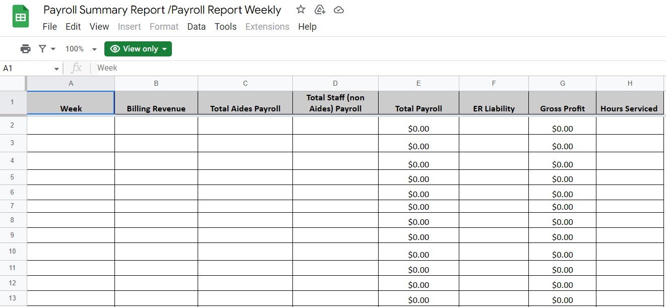Open the File menu
Viewport: 666px width, 307px height.
(x=50, y=27)
